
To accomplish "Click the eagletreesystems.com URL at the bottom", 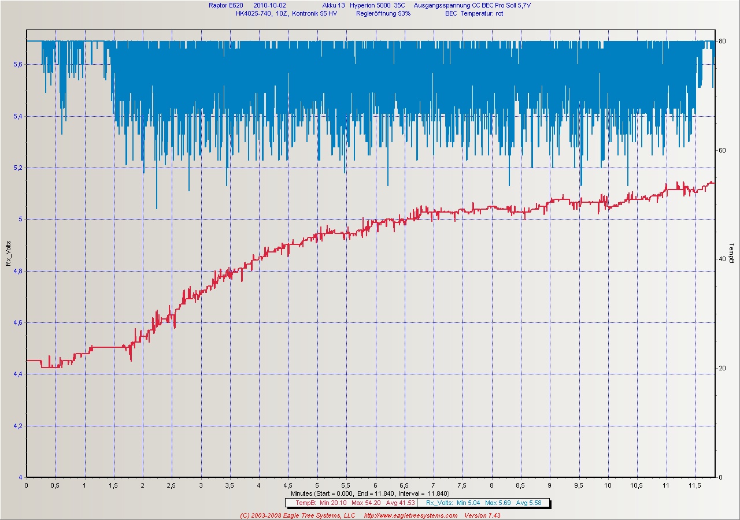I will click(x=410, y=515).
